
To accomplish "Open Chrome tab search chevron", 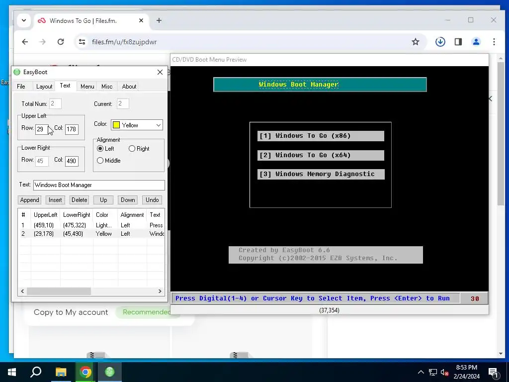I will point(24,20).
